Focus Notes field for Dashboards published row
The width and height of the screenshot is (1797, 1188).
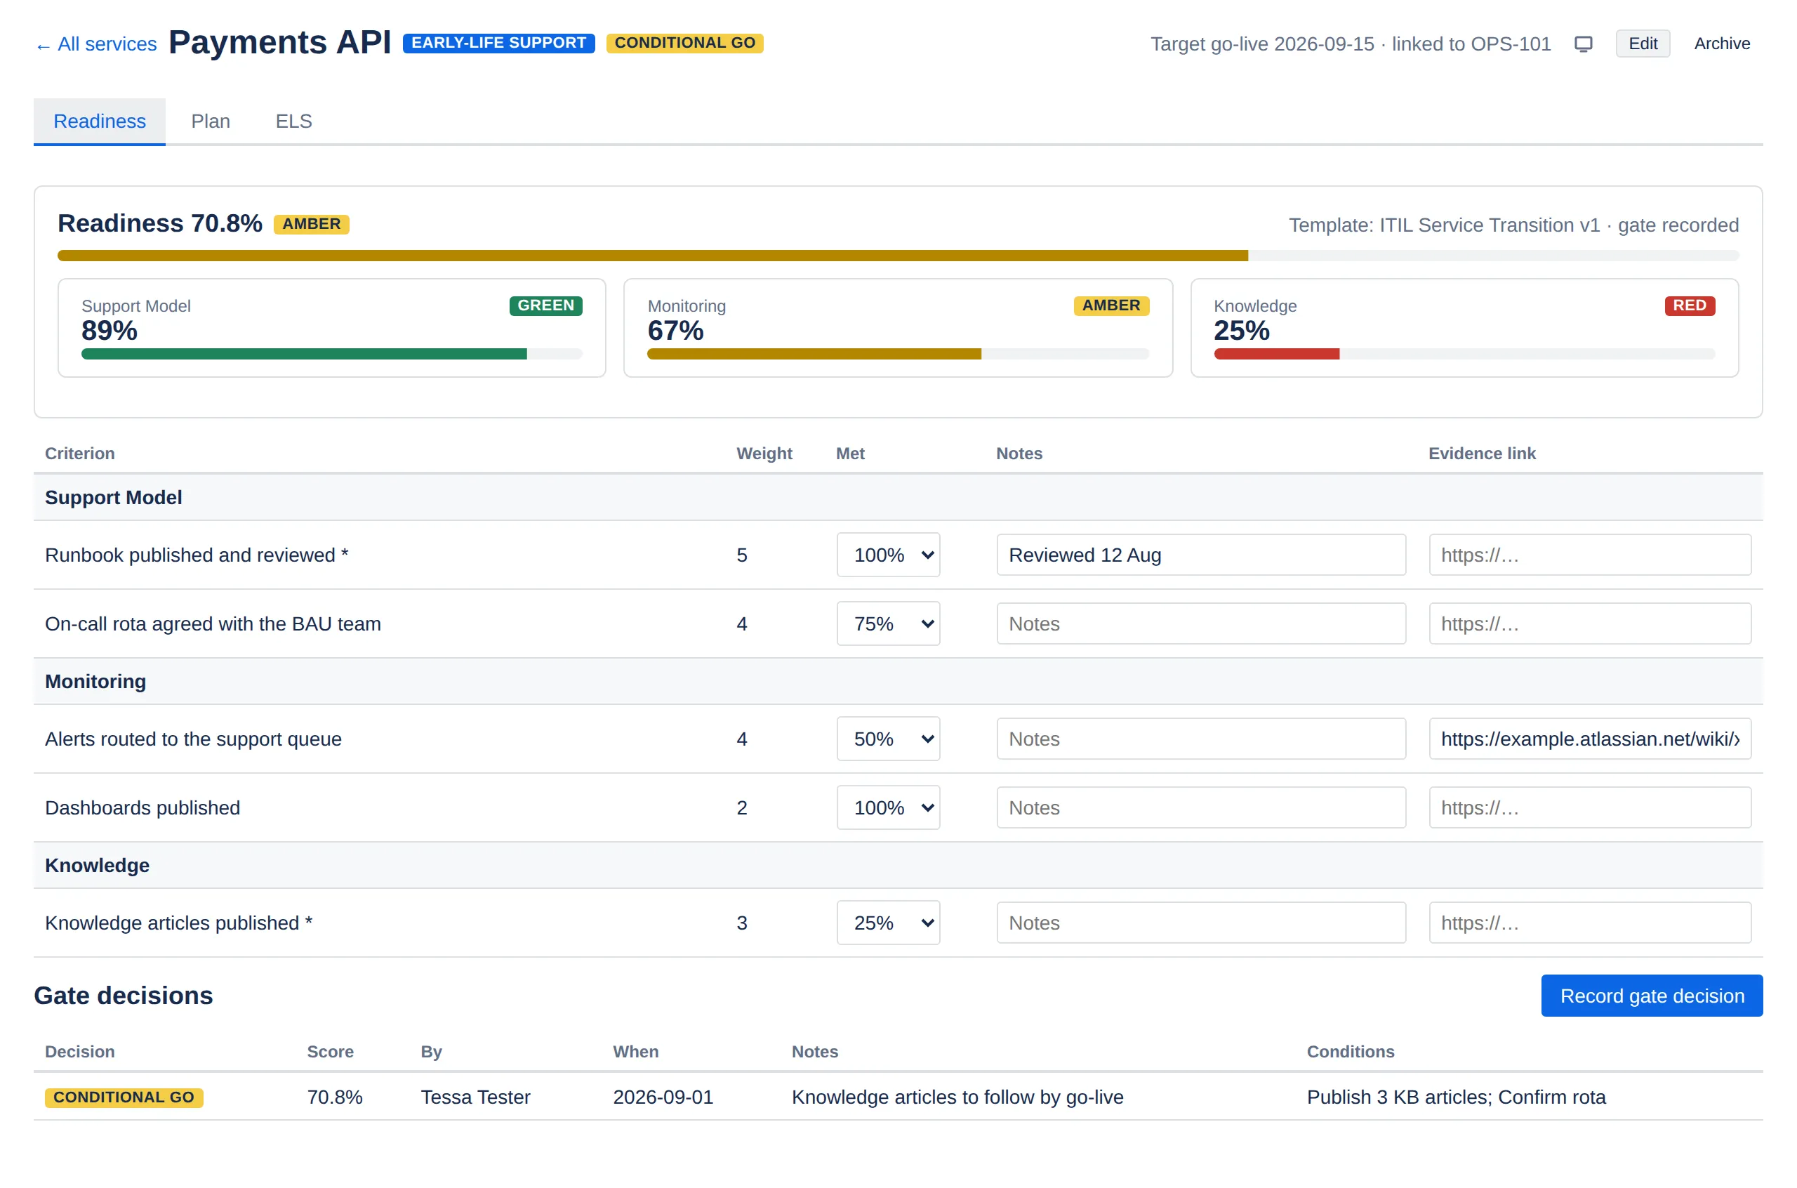point(1201,807)
